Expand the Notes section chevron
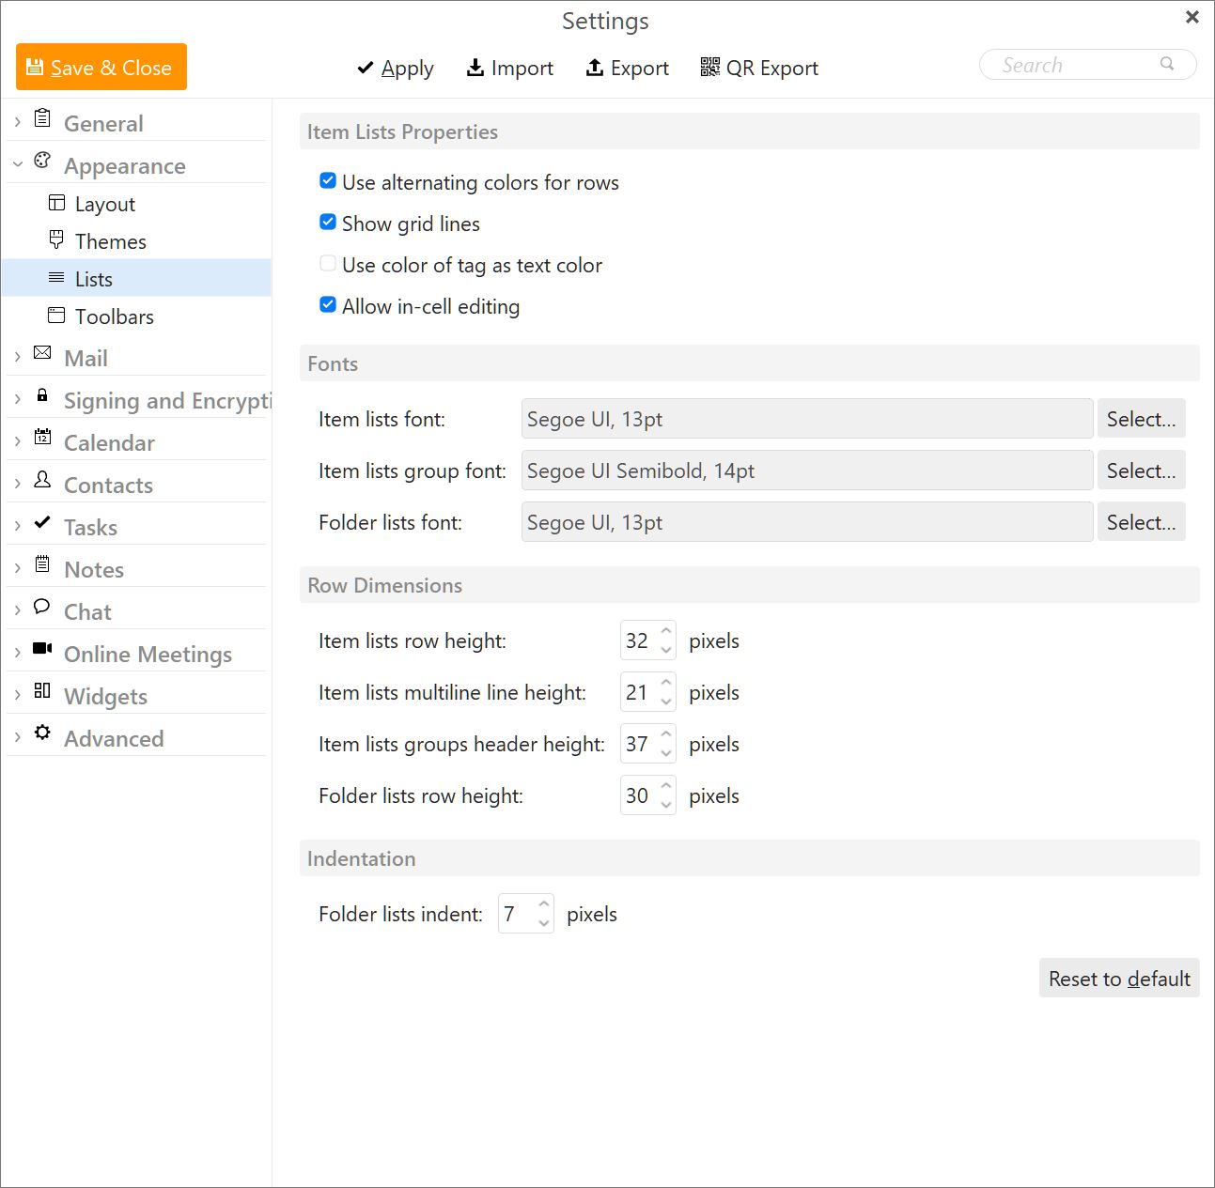 tap(17, 568)
